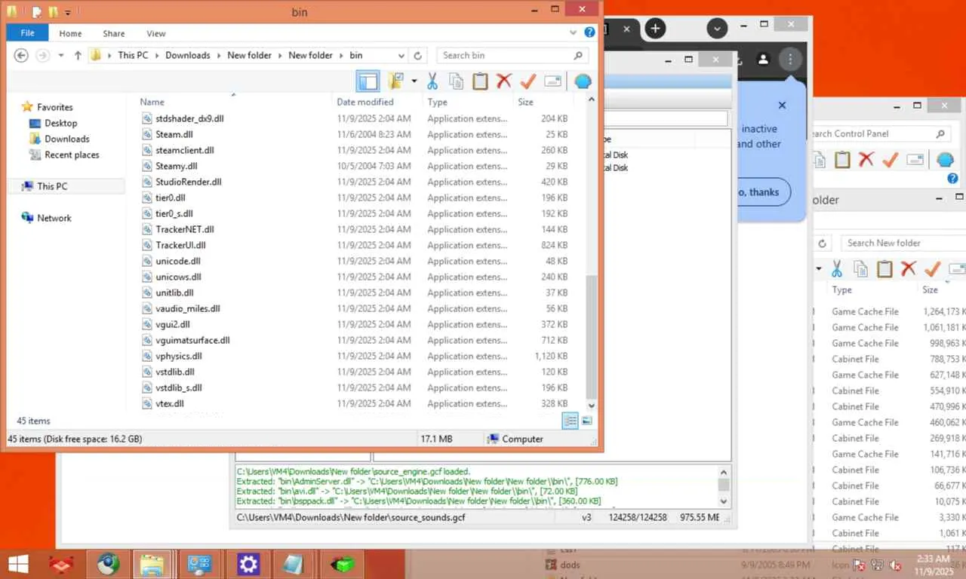
Task: Click the Search bin input field
Action: click(x=512, y=55)
